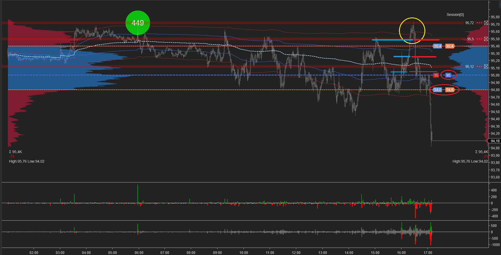The width and height of the screenshot is (501, 255).
Task: Click the 400 label on delta panel axis
Action: pyautogui.click(x=494, y=190)
